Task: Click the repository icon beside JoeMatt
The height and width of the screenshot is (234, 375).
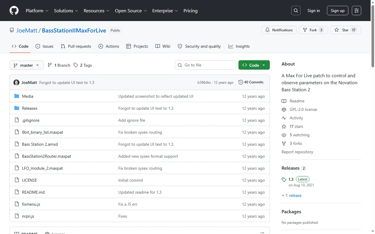Action: [12, 30]
